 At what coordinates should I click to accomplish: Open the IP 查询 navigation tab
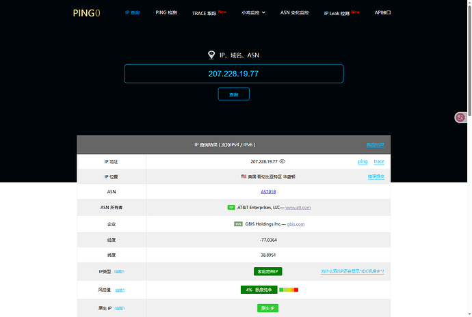(x=132, y=12)
